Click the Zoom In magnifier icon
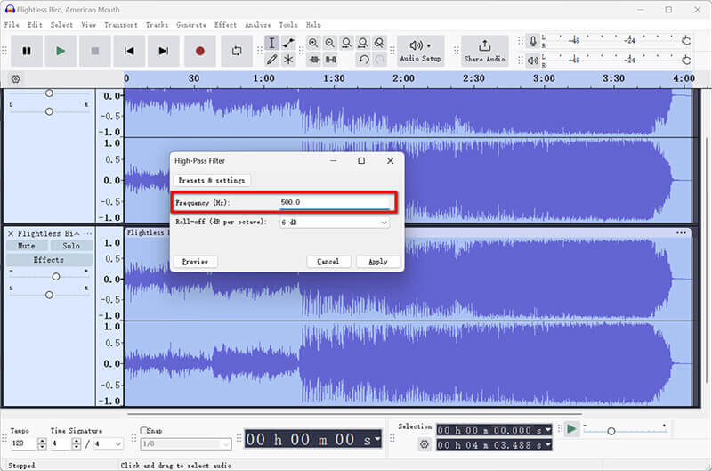This screenshot has width=712, height=471. 313,43
